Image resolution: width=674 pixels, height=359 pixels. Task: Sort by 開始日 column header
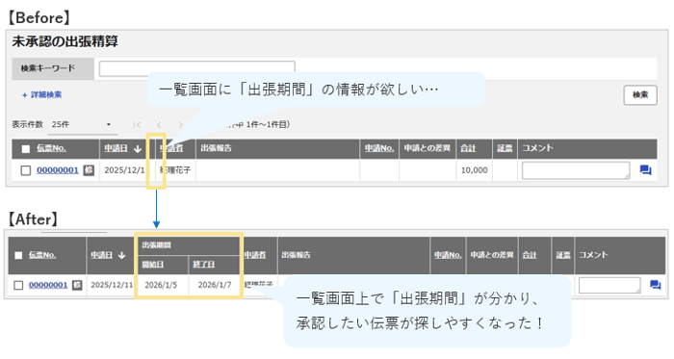[x=152, y=265]
